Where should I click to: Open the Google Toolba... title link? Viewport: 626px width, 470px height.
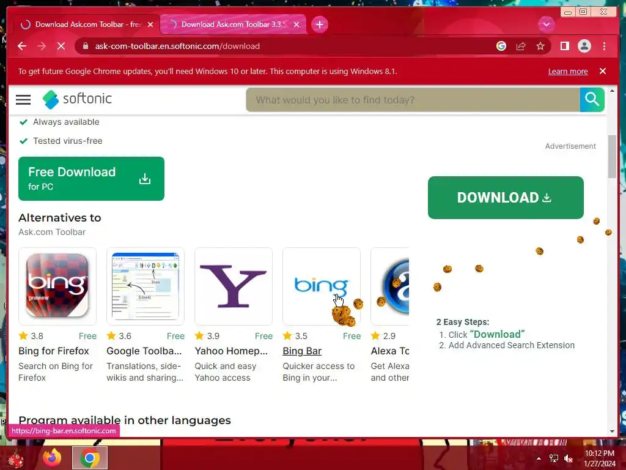(144, 351)
